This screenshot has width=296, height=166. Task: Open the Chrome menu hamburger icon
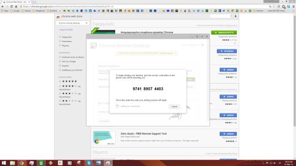[294, 6]
